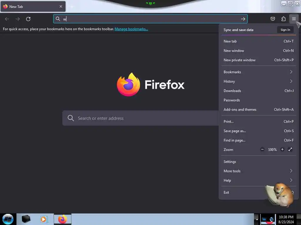Open the Windows Start orb
This screenshot has height=225, width=301.
[x=8, y=219]
